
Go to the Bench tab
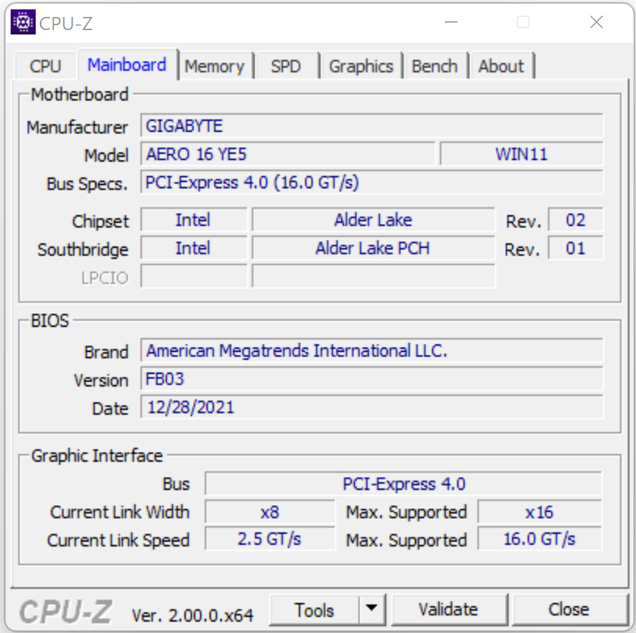point(434,66)
